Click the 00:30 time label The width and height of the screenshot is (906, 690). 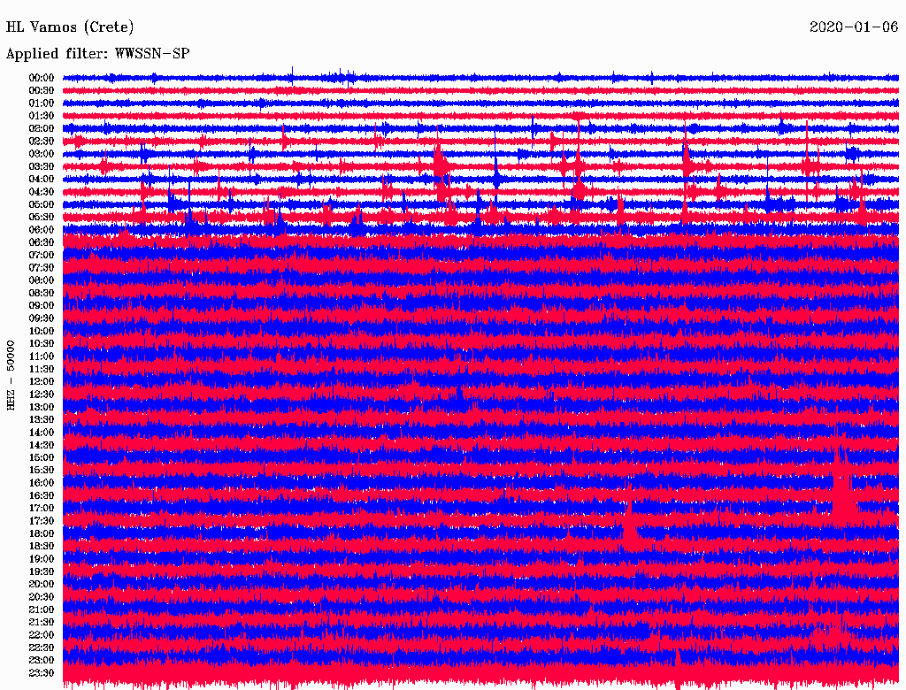[x=42, y=90]
